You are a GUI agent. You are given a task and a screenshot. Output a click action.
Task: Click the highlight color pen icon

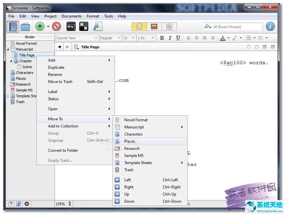(x=235, y=38)
